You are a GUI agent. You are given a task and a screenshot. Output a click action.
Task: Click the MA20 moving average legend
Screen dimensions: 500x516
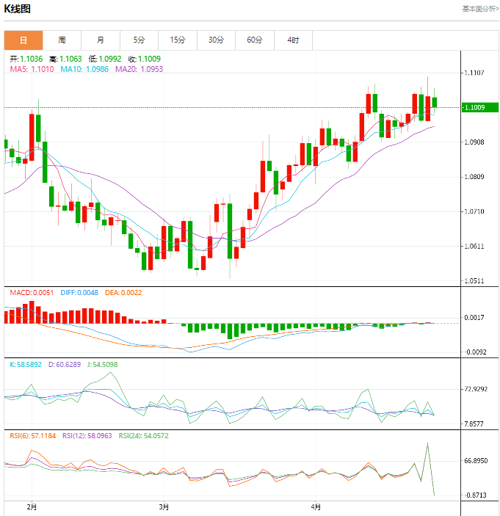(x=139, y=69)
